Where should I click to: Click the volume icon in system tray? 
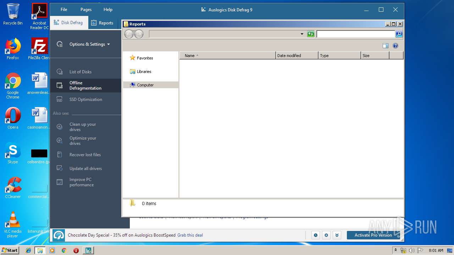coord(411,250)
